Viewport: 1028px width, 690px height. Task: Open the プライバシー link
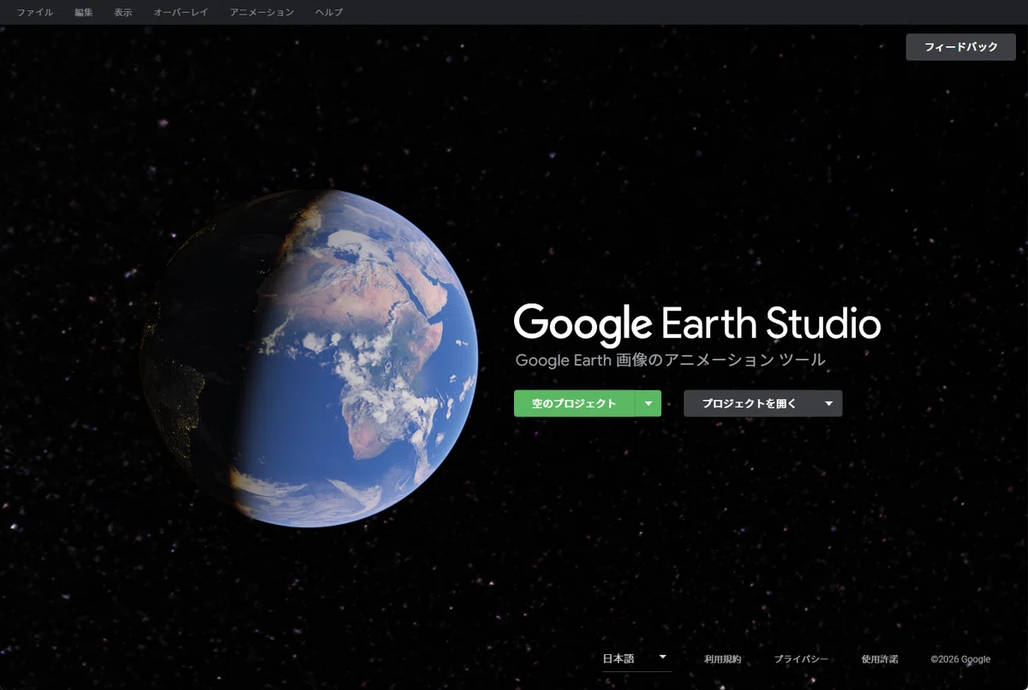pos(801,659)
